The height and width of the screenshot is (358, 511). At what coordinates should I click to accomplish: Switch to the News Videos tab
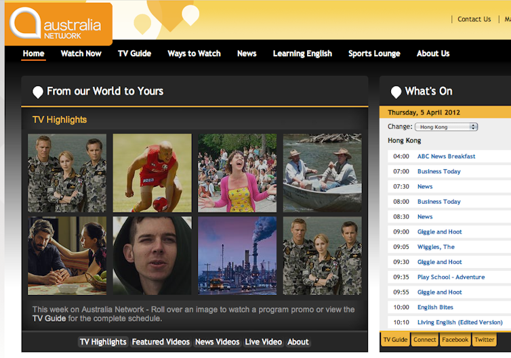(x=218, y=342)
